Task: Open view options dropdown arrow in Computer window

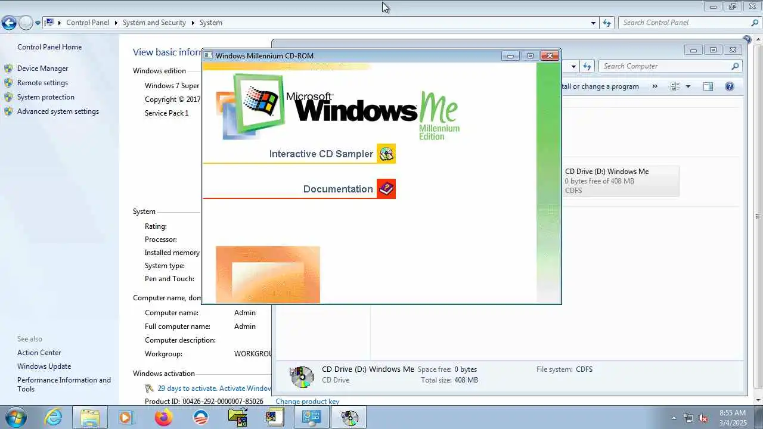Action: [x=688, y=86]
